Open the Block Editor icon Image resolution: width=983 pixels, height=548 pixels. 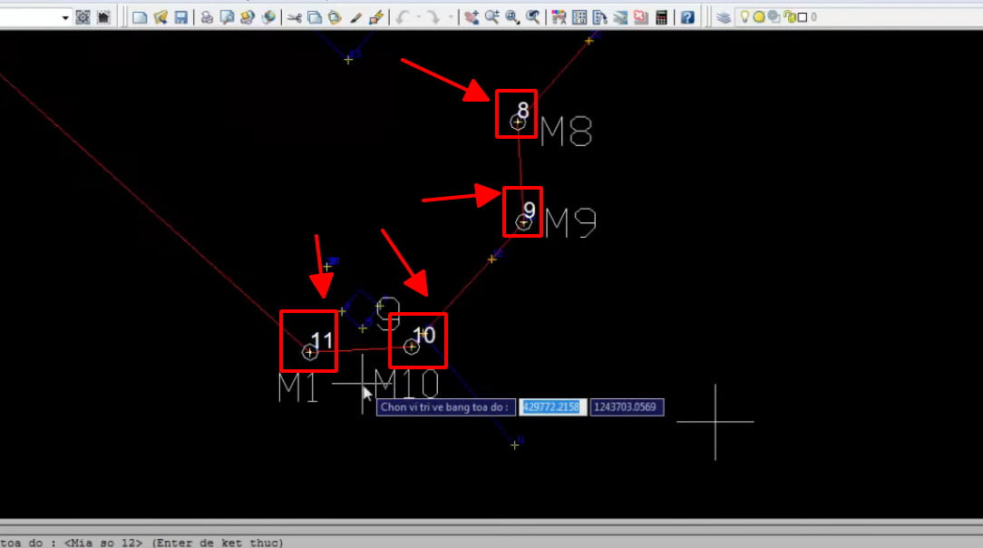376,17
